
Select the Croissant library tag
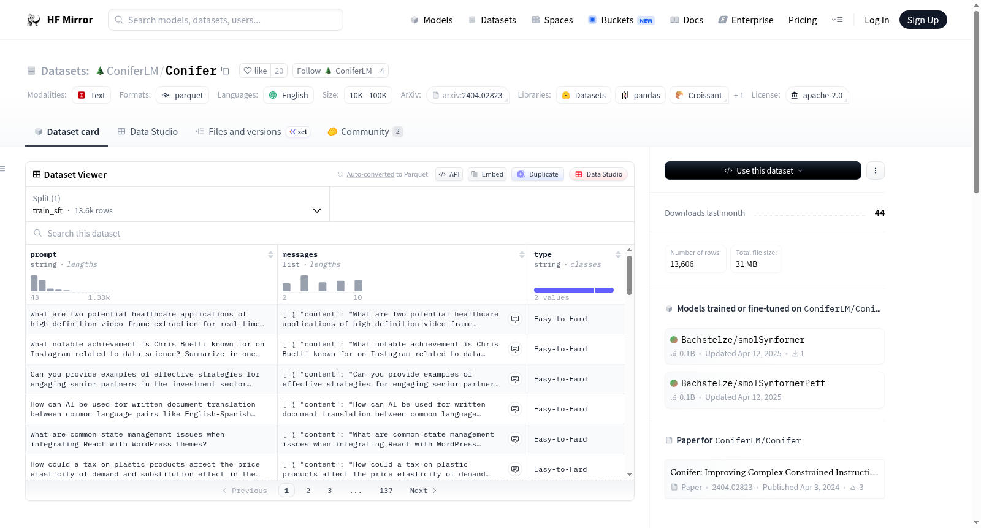[x=699, y=96]
